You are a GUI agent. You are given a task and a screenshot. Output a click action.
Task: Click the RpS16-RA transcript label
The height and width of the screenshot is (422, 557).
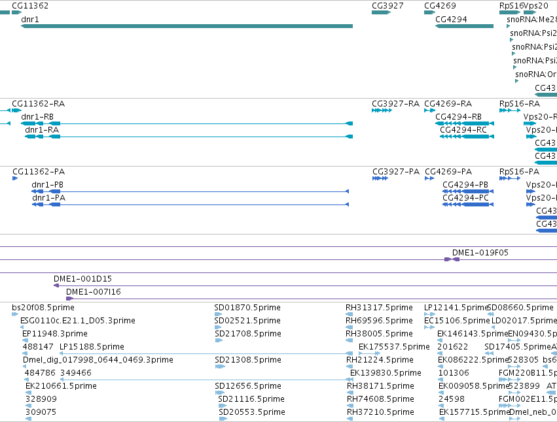(519, 104)
